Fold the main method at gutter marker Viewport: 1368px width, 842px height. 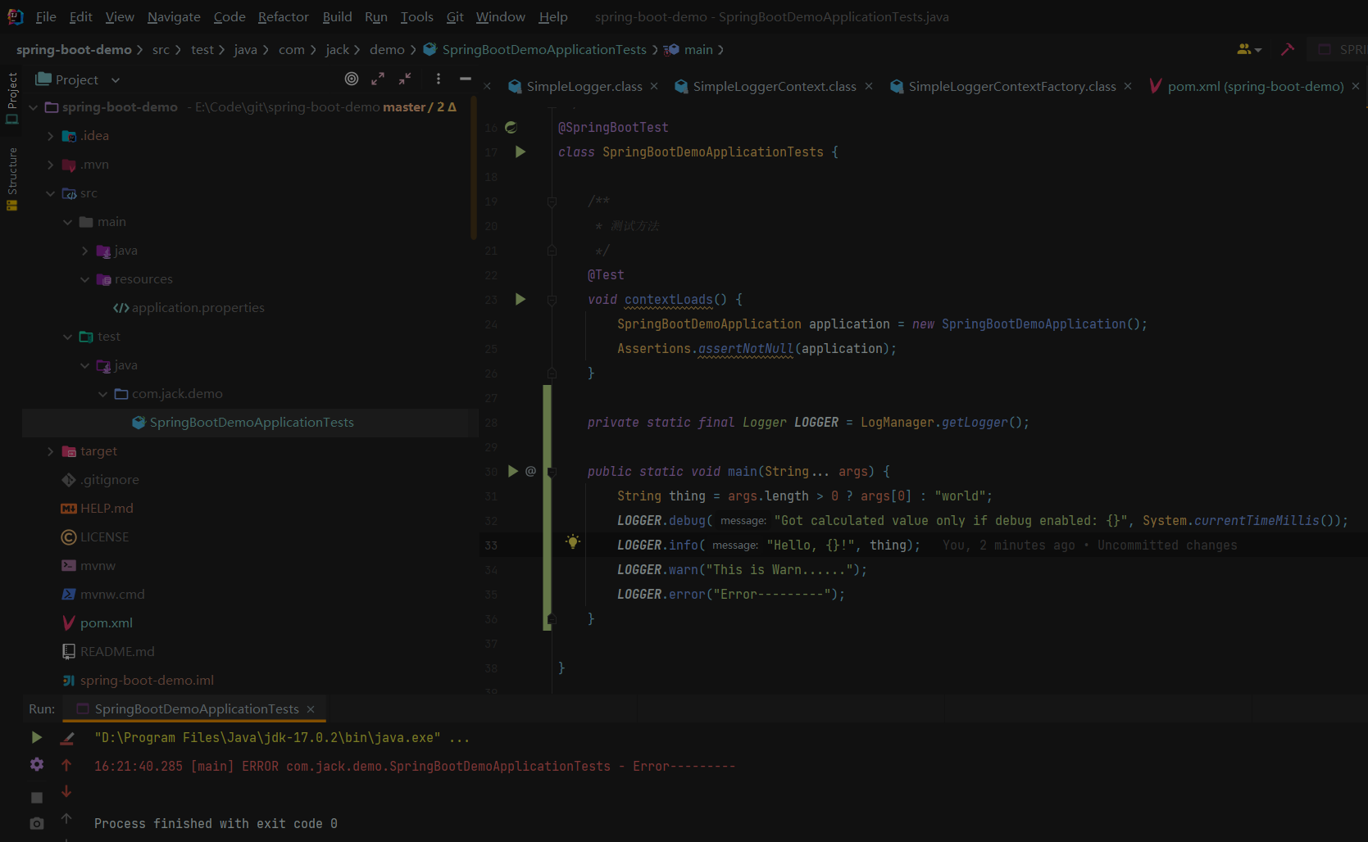coord(552,472)
